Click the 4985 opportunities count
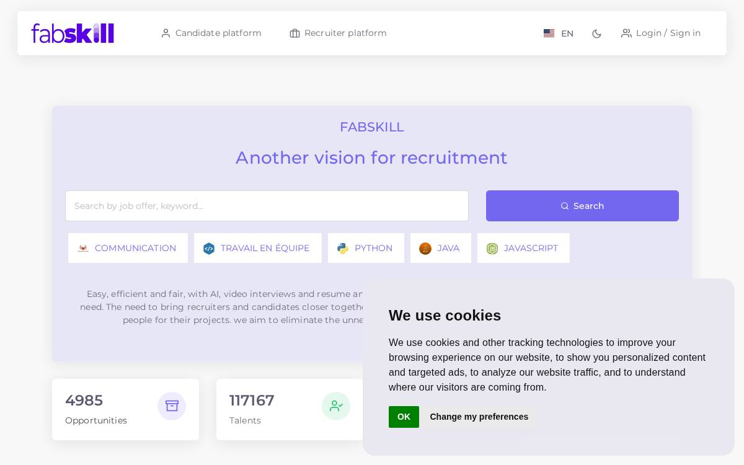The width and height of the screenshot is (744, 465). point(84,401)
